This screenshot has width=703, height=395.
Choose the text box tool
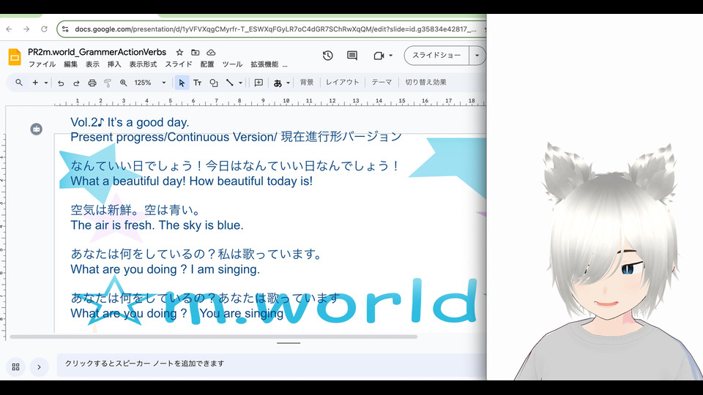197,83
